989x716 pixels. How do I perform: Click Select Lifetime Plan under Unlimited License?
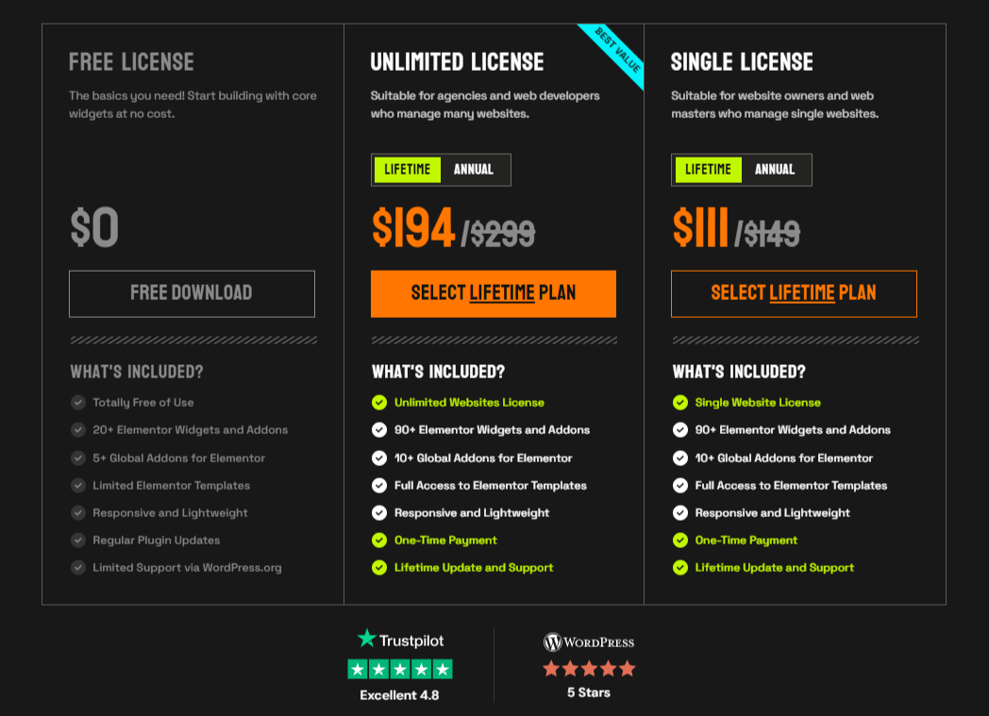point(493,293)
